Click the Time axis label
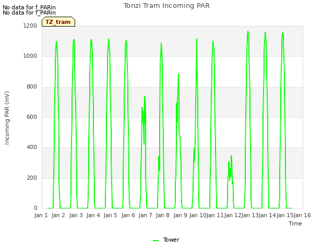The width and height of the screenshot is (334, 250). point(295,223)
